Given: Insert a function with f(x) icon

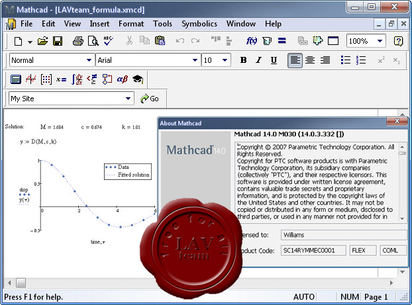Looking at the screenshot, I should click(252, 41).
